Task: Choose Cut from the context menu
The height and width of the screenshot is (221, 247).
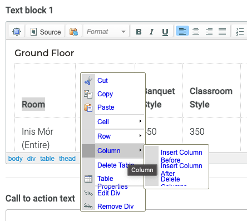Action: click(x=113, y=81)
